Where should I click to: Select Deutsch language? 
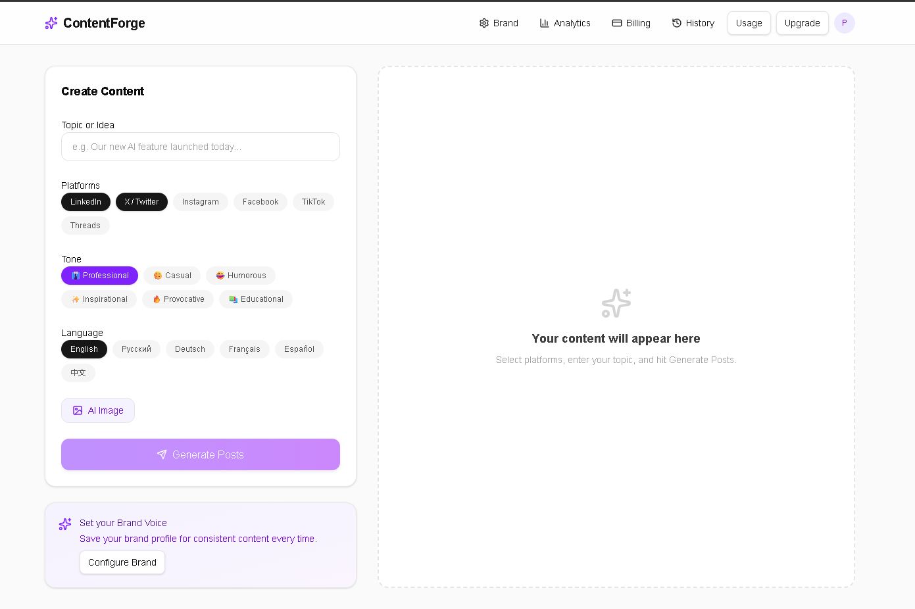coord(190,349)
